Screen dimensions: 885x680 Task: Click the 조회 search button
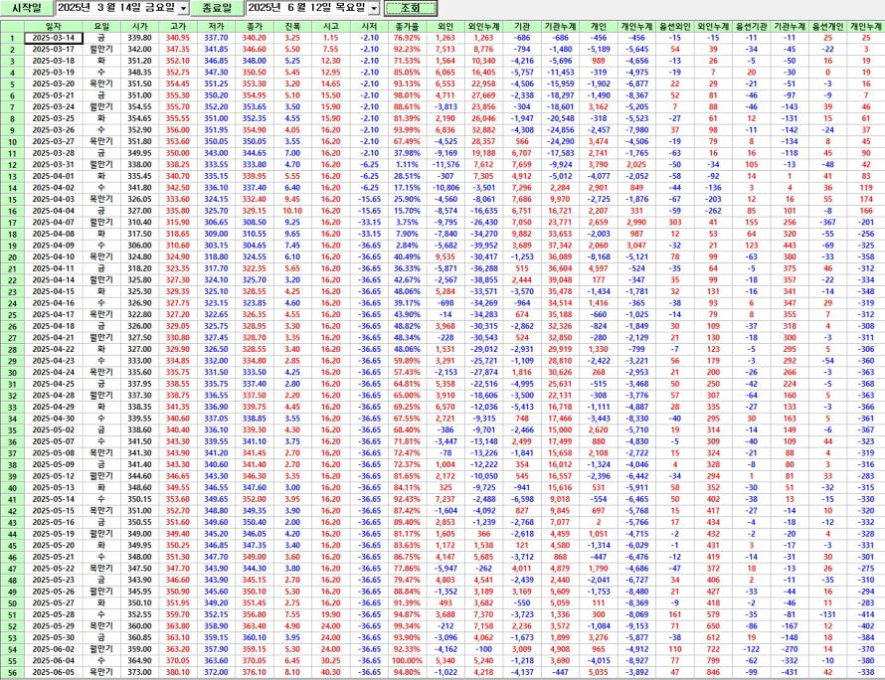[411, 8]
